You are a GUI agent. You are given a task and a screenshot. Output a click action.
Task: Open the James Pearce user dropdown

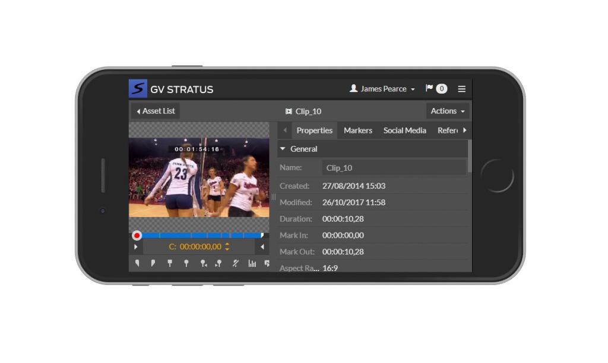382,89
